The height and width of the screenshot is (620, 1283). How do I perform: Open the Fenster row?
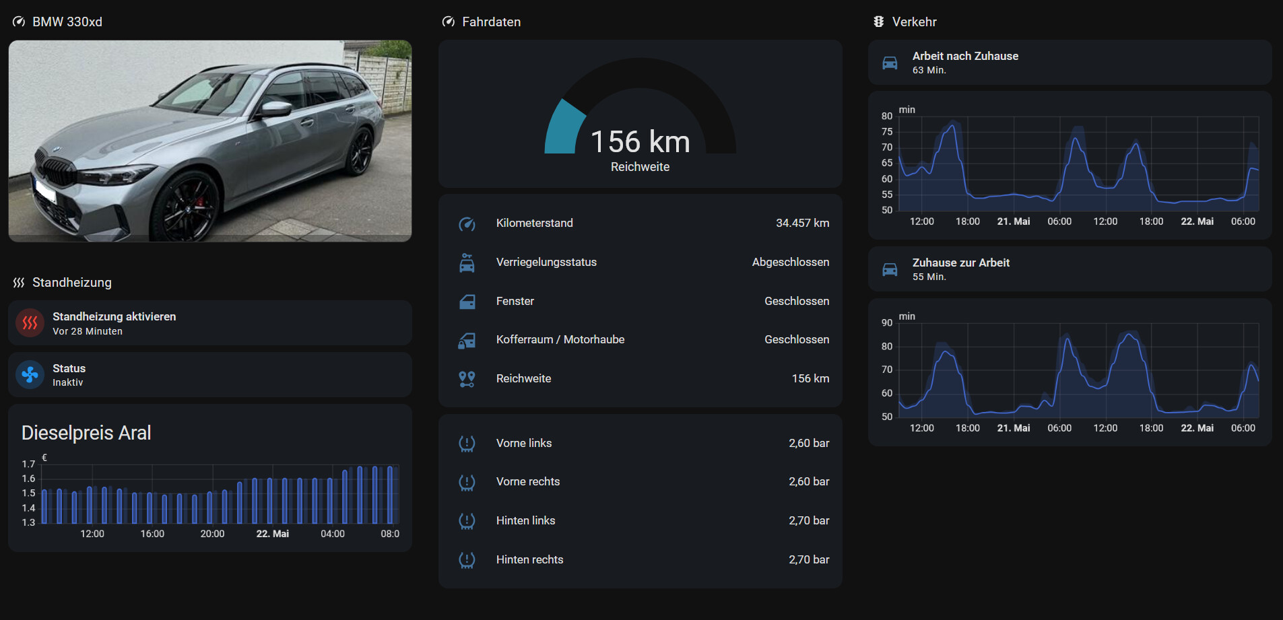[640, 302]
